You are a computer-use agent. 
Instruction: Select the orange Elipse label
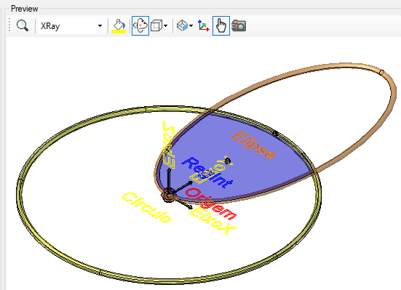coord(254,145)
